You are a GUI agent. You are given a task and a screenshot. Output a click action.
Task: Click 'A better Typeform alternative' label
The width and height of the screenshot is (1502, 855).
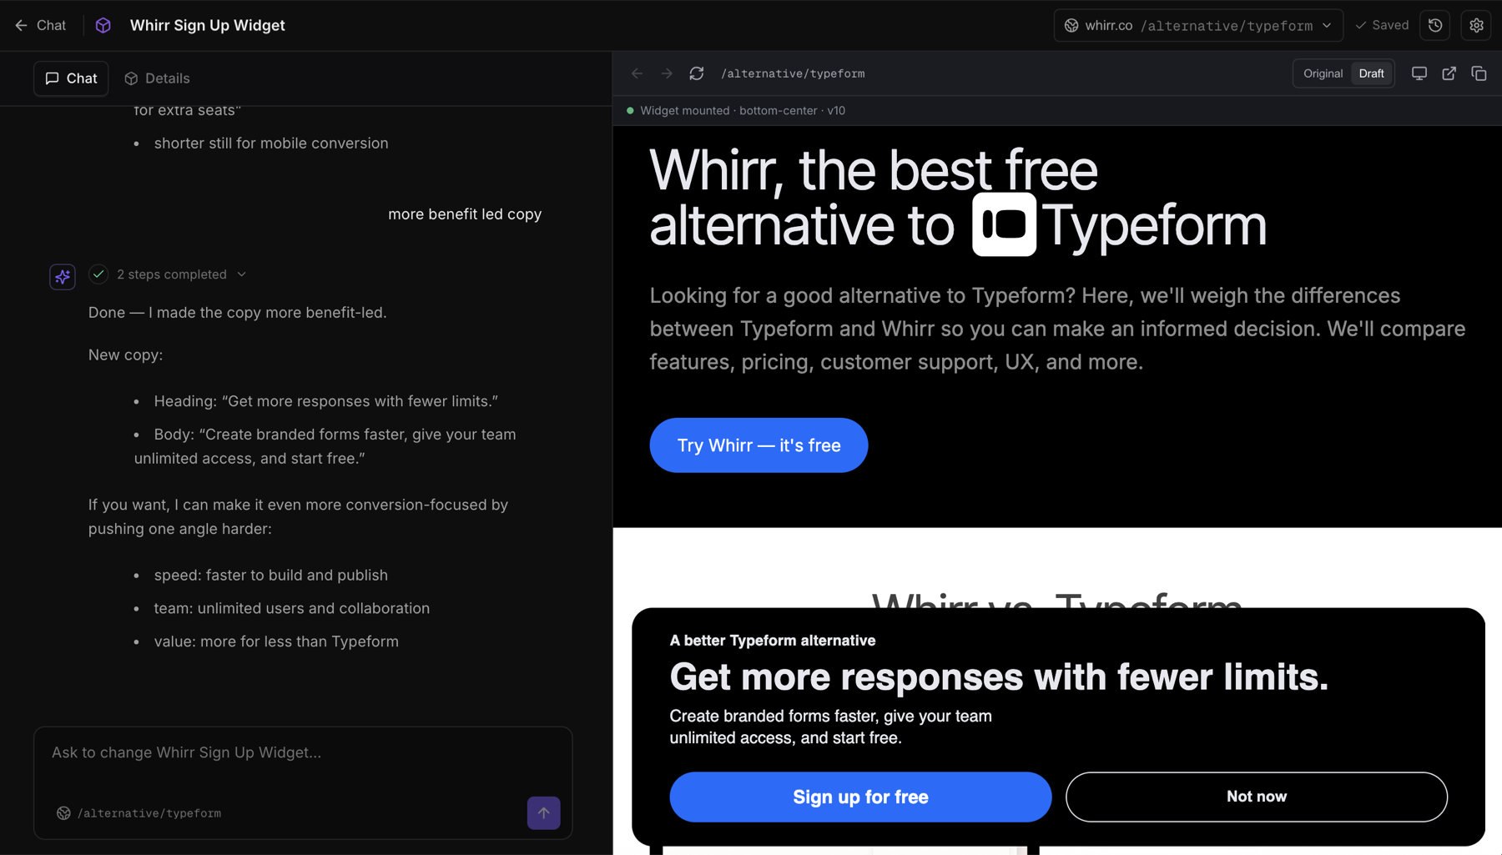(772, 641)
